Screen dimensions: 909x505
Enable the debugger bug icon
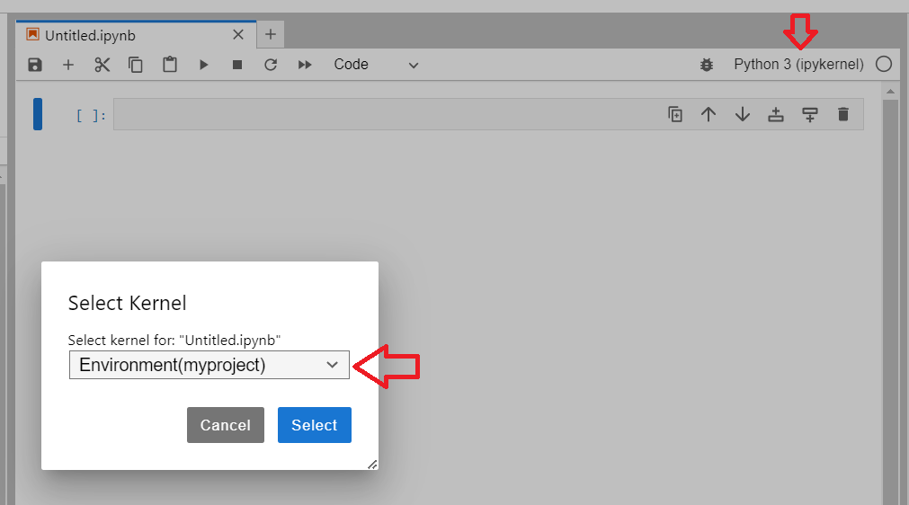tap(707, 65)
